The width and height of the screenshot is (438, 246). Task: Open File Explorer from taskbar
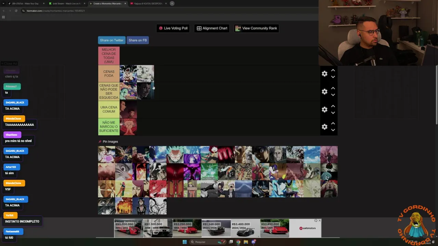coord(246,242)
